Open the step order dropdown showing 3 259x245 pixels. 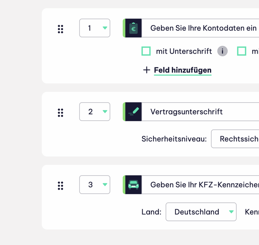point(95,185)
